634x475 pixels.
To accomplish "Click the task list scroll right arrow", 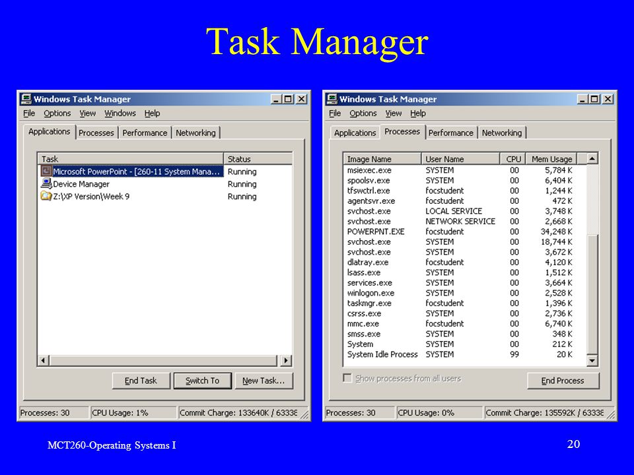I will [x=286, y=360].
